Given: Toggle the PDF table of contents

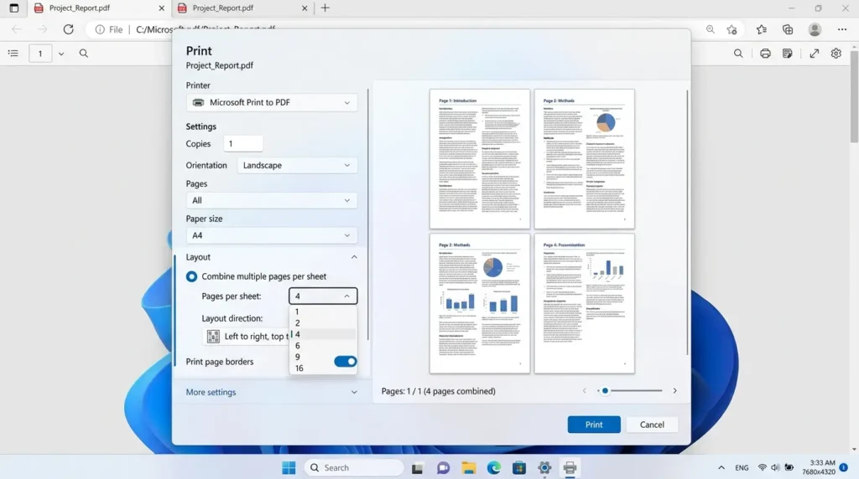Looking at the screenshot, I should pyautogui.click(x=13, y=53).
